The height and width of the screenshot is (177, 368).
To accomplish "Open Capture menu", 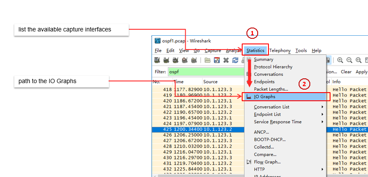I will pos(212,51).
